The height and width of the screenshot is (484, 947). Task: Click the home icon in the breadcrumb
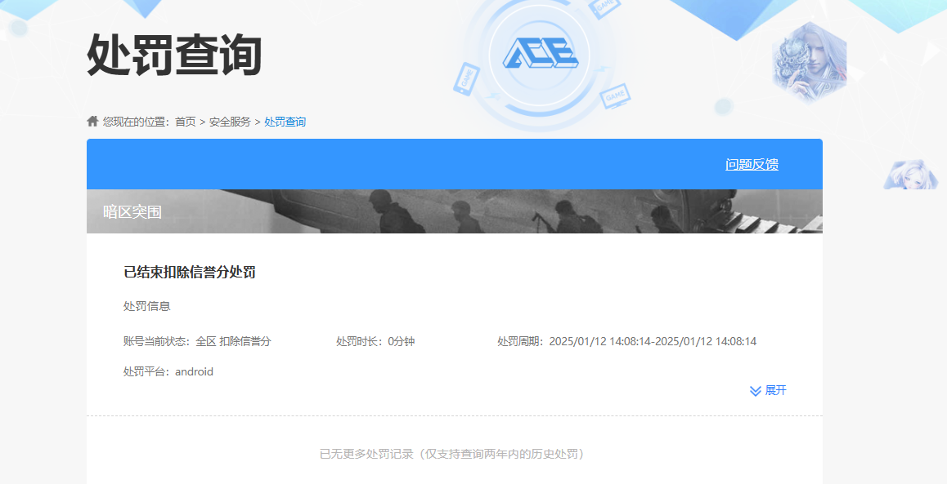tap(92, 121)
